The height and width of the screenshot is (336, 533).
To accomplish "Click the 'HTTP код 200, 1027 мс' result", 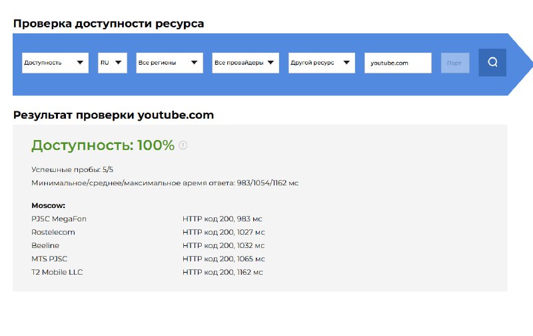I will tap(223, 232).
